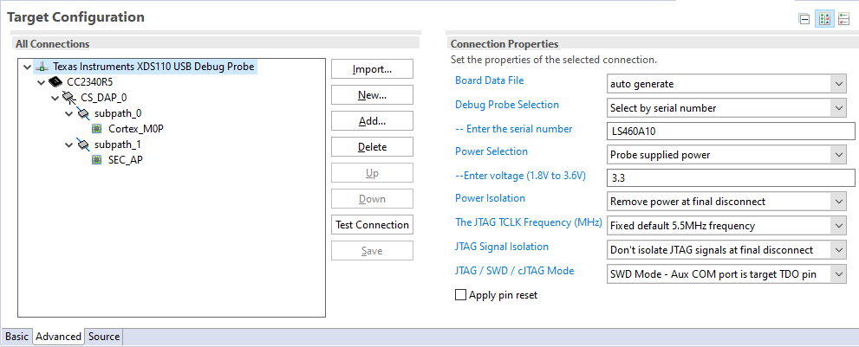Screen dimensions: 859x347
Task: Open the Debug Probe Selection dropdown
Action: click(x=726, y=108)
